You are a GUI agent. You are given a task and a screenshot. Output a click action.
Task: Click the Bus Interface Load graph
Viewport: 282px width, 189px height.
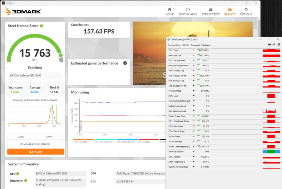(271, 111)
